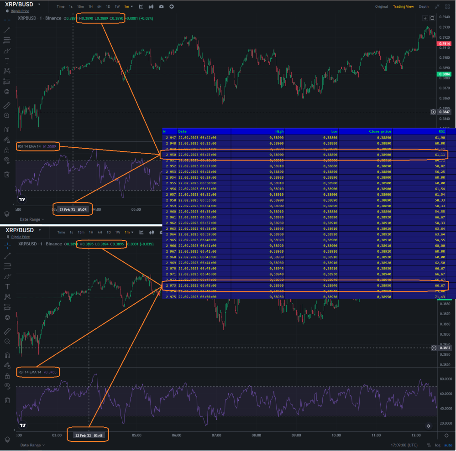Switch to the Trading View chart tab
The image size is (456, 451).
403,6
